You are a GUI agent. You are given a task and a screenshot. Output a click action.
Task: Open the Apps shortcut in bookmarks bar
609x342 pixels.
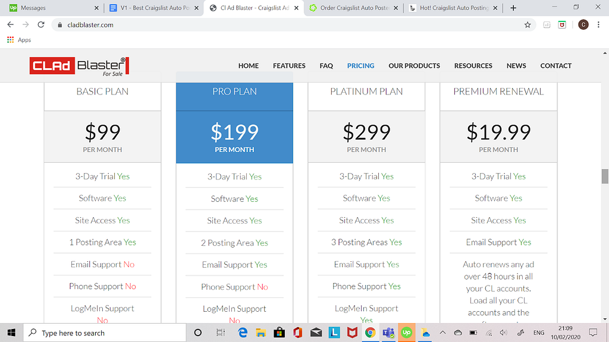(x=19, y=40)
